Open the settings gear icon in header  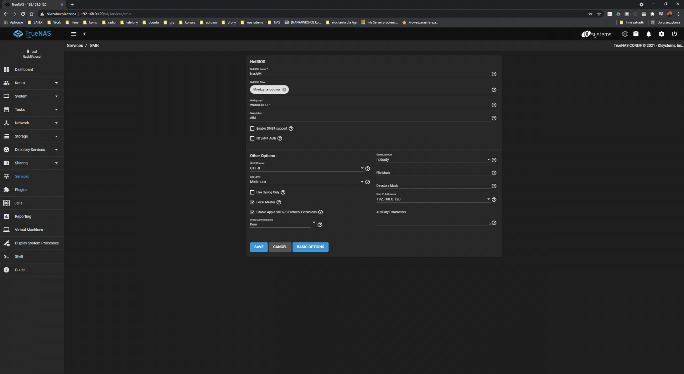[x=661, y=34]
